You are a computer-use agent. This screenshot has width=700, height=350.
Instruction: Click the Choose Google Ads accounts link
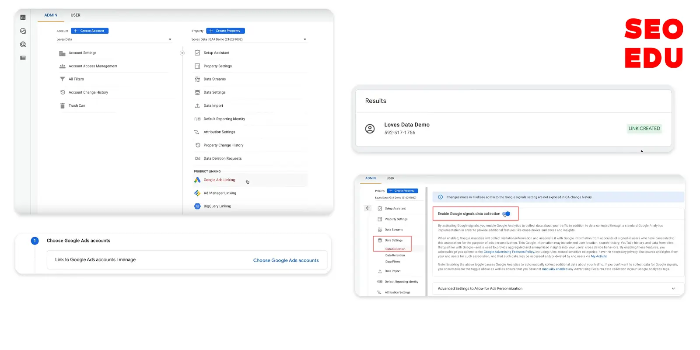[286, 260]
